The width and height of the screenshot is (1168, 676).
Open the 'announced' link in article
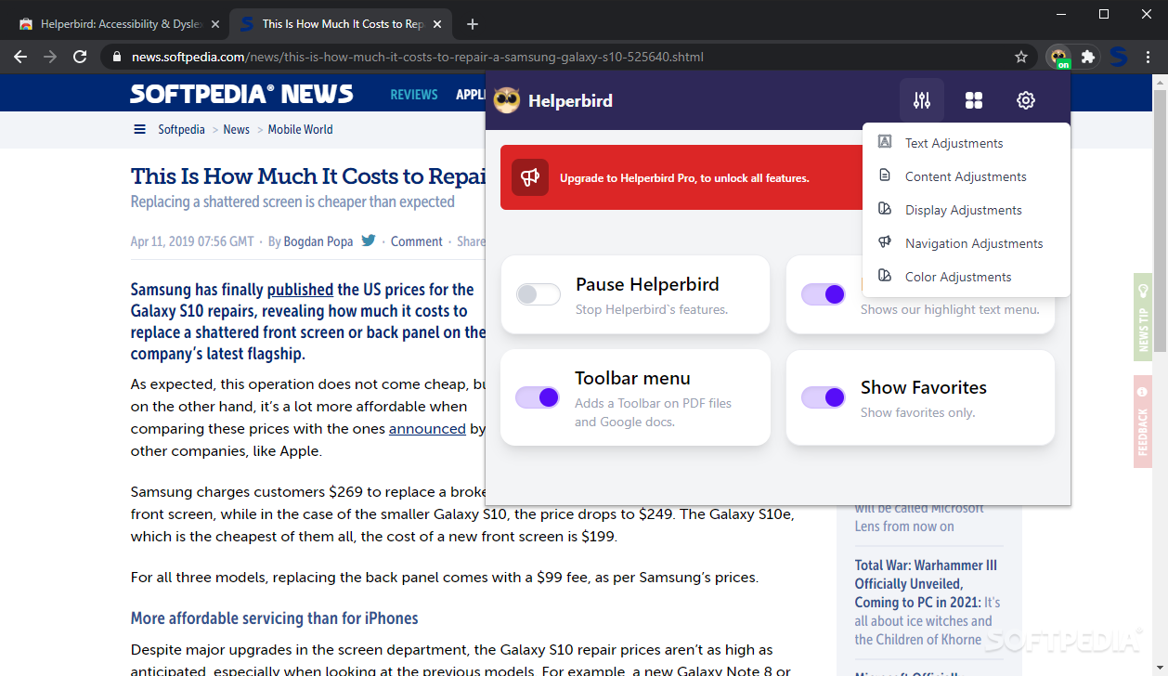pyautogui.click(x=427, y=429)
